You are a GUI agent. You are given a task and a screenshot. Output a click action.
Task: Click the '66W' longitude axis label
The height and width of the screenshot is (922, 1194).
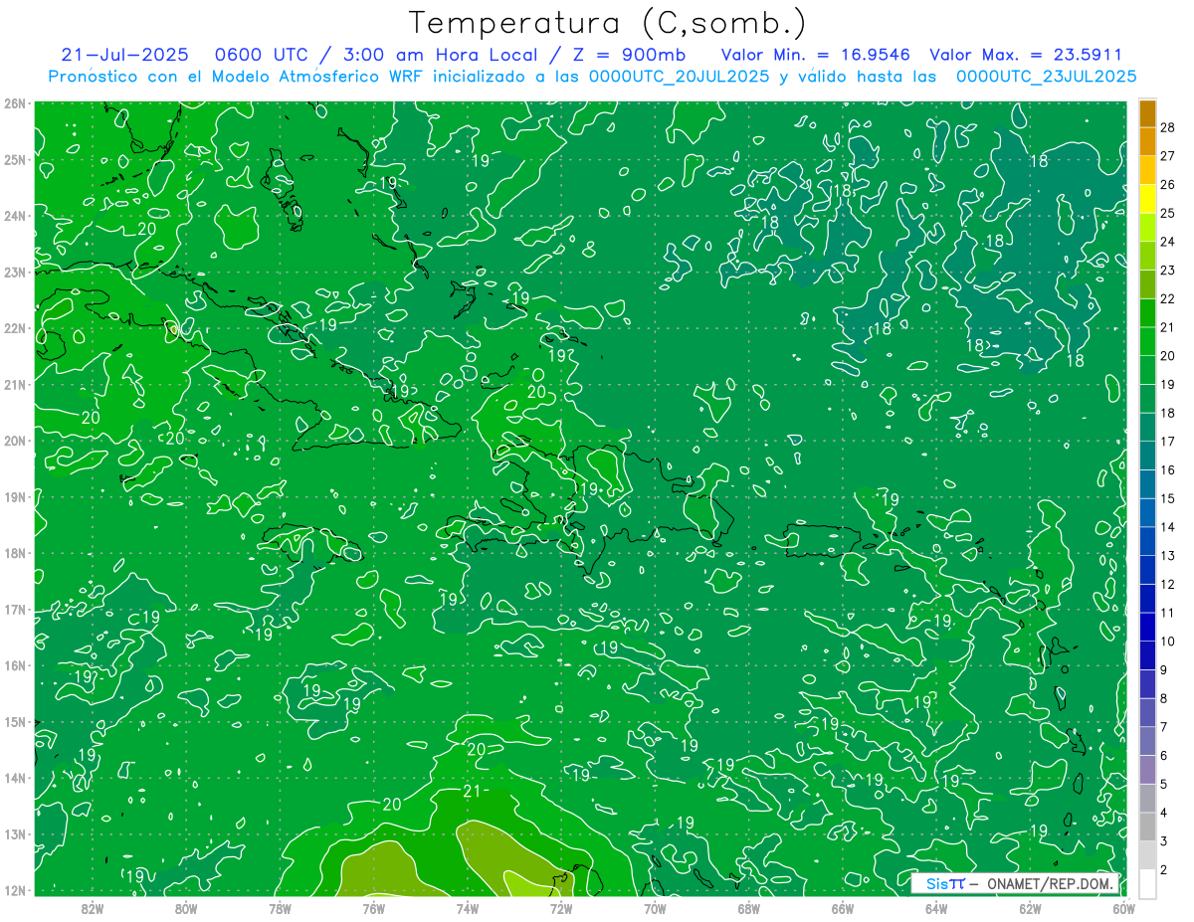click(x=843, y=908)
